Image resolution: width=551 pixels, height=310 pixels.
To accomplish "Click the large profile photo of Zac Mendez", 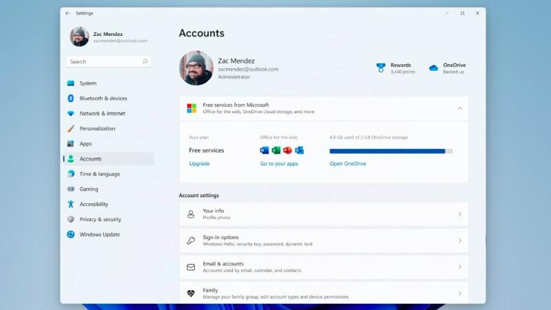I will 196,68.
